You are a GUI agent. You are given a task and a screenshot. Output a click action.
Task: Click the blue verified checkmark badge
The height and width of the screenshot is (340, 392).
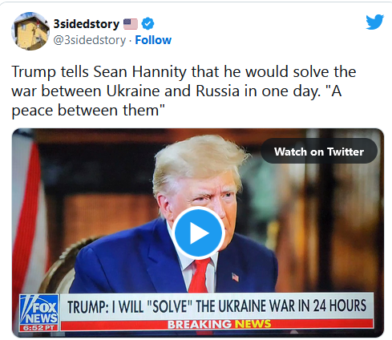coord(148,24)
